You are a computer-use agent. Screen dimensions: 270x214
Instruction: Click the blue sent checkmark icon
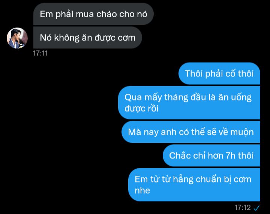[256, 208]
